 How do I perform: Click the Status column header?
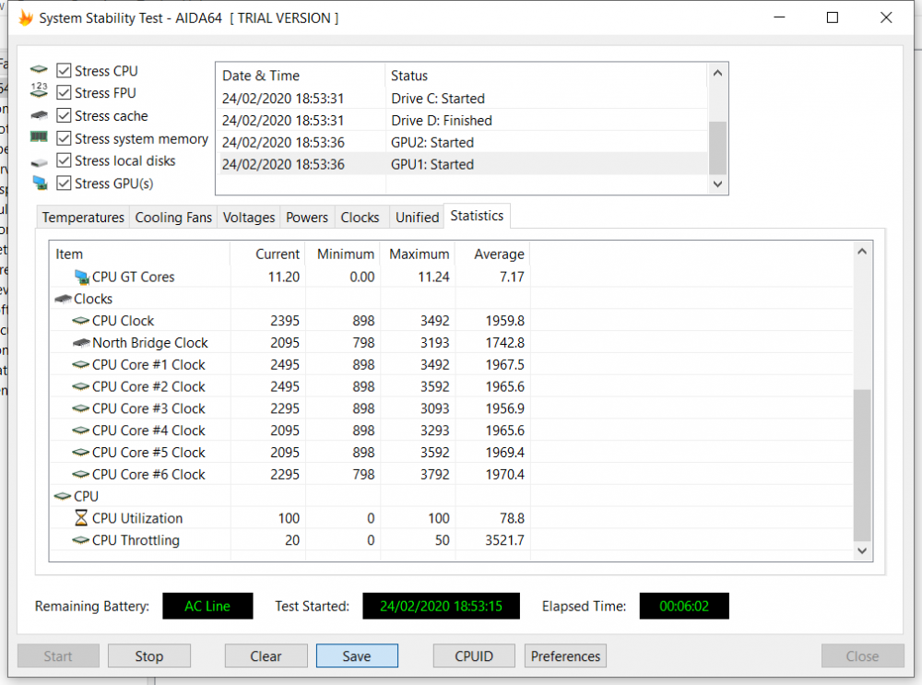(546, 76)
